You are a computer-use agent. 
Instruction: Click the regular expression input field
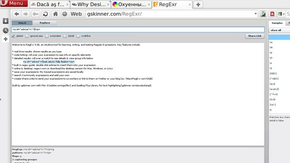[138, 29]
